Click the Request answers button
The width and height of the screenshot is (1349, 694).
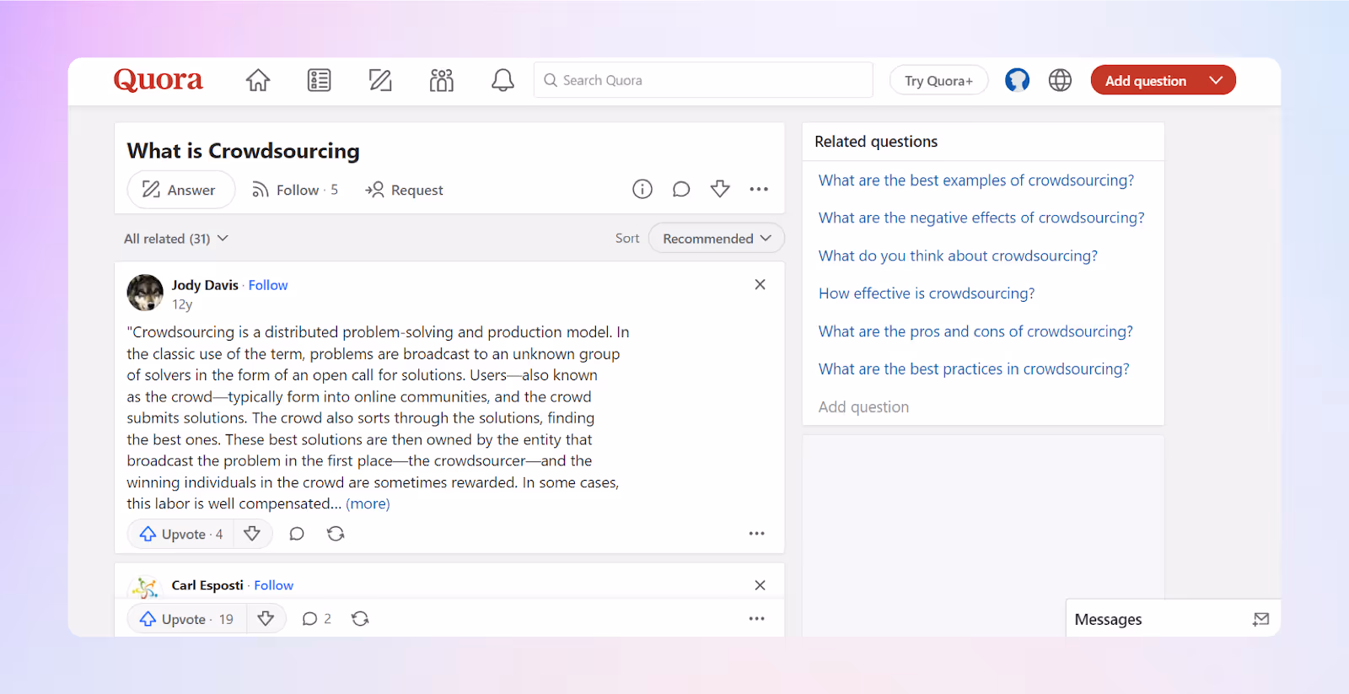click(404, 190)
